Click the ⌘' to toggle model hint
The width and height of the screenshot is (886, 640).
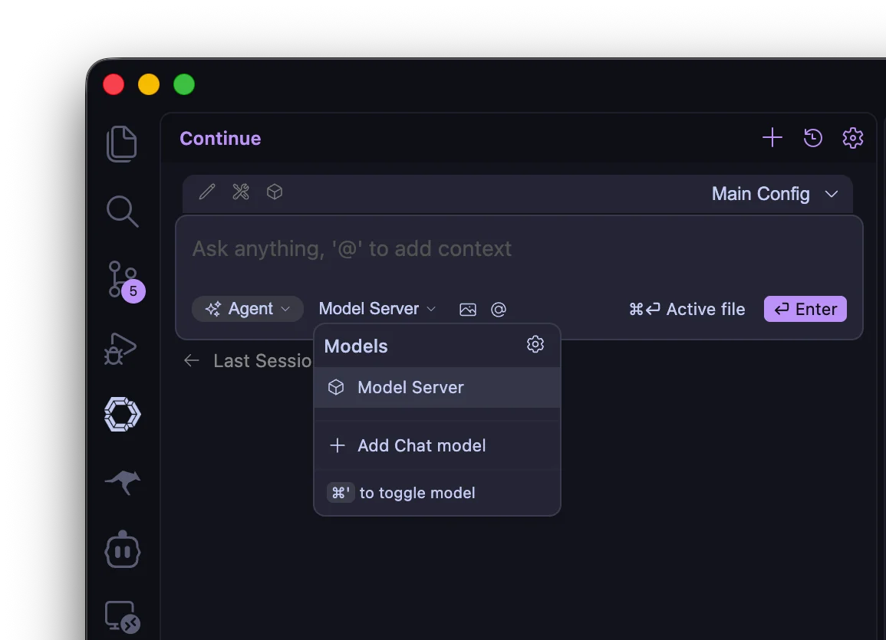pos(401,493)
